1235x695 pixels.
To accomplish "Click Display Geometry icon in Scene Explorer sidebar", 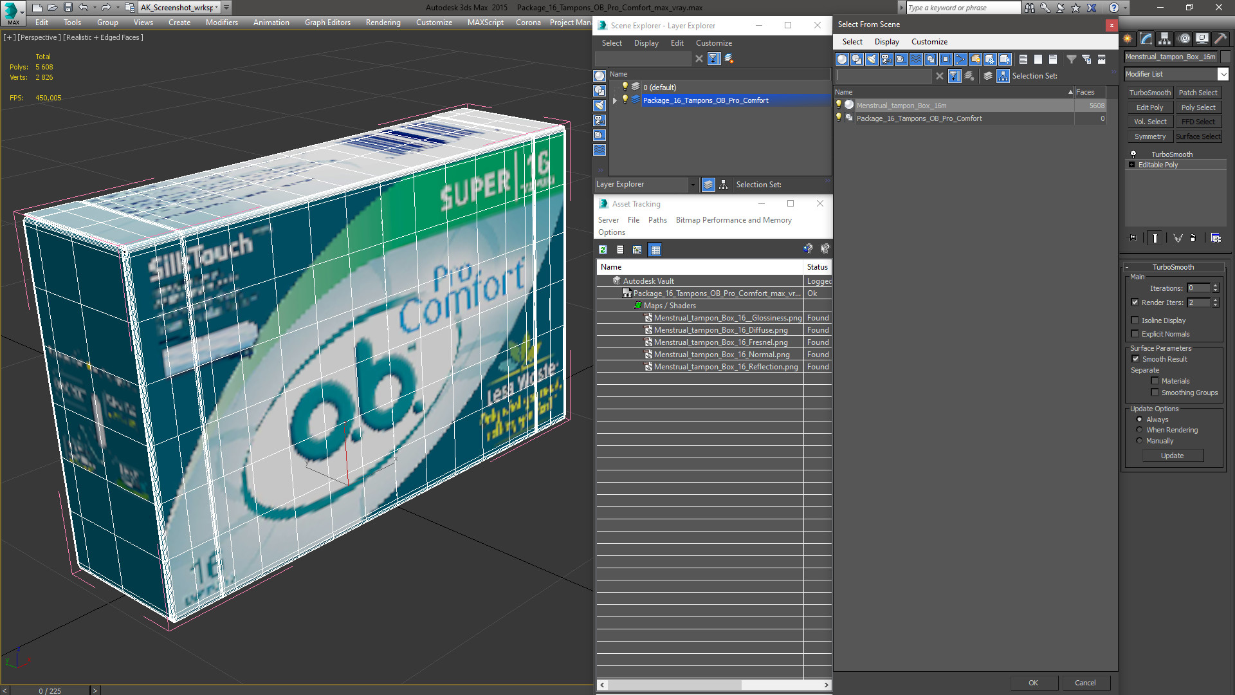I will coord(599,76).
